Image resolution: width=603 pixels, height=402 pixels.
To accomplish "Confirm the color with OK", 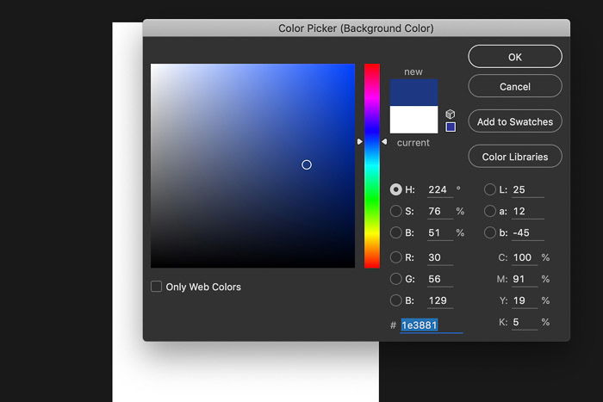I will click(x=515, y=57).
